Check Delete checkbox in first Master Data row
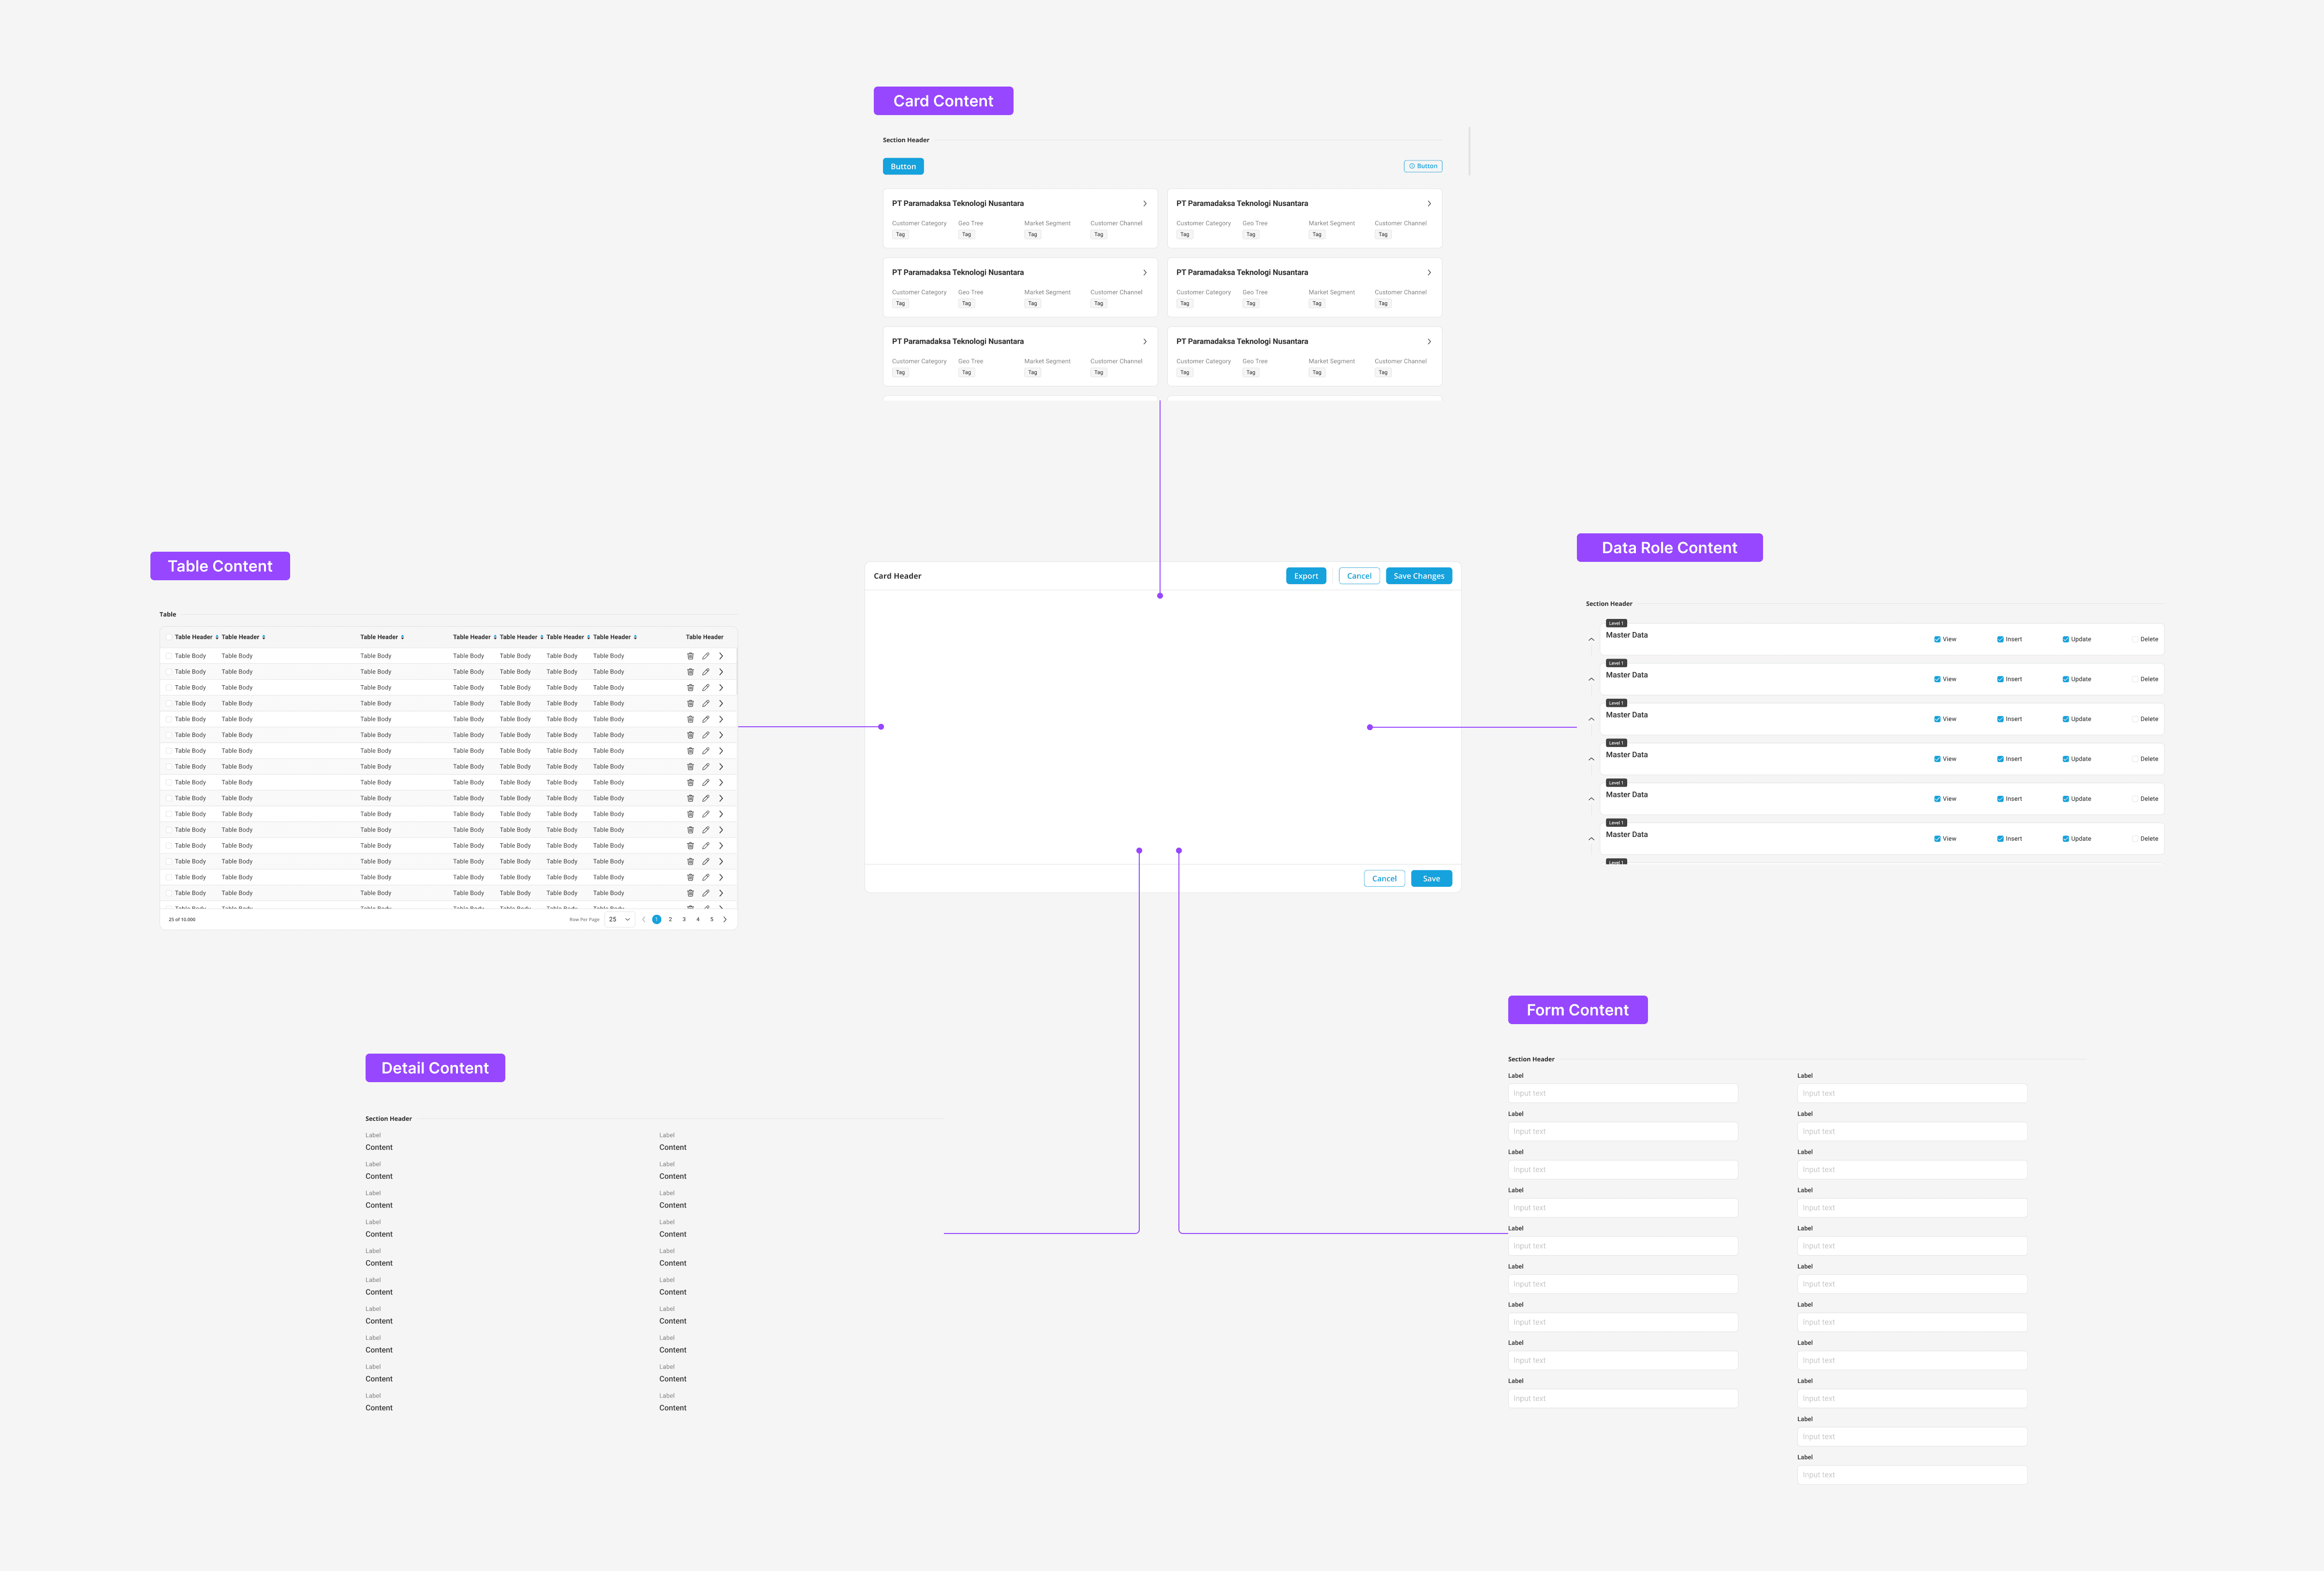The height and width of the screenshot is (1571, 2324). pyautogui.click(x=2134, y=639)
